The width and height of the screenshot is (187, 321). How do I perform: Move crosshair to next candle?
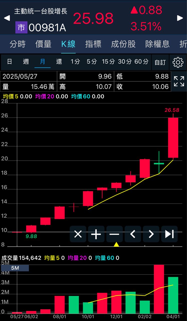(x=151, y=234)
